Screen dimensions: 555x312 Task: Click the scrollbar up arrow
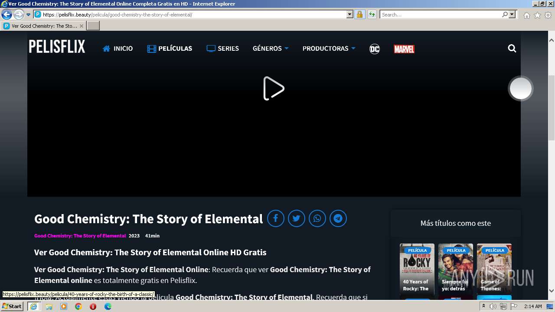tap(552, 40)
